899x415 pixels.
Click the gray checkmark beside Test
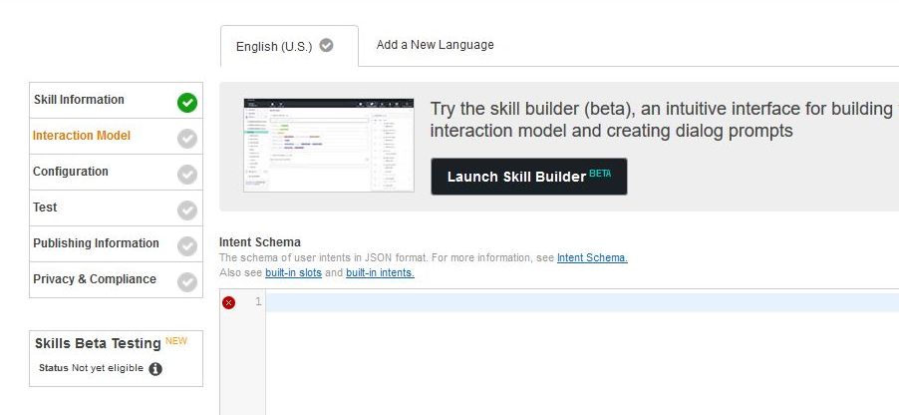click(x=186, y=209)
